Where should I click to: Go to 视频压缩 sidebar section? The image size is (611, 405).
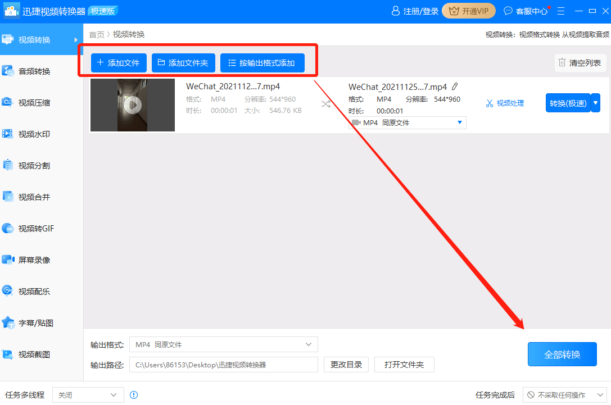click(x=34, y=103)
